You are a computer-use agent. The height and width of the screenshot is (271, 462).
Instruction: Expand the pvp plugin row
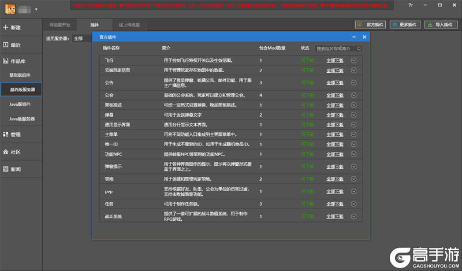pyautogui.click(x=353, y=191)
